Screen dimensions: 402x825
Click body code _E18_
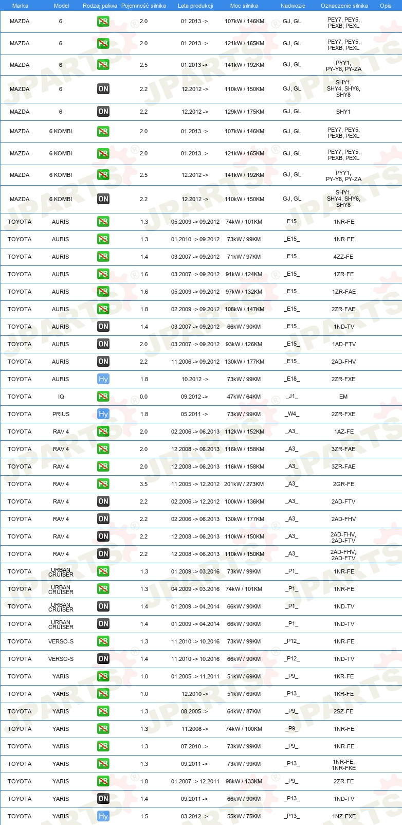point(292,379)
